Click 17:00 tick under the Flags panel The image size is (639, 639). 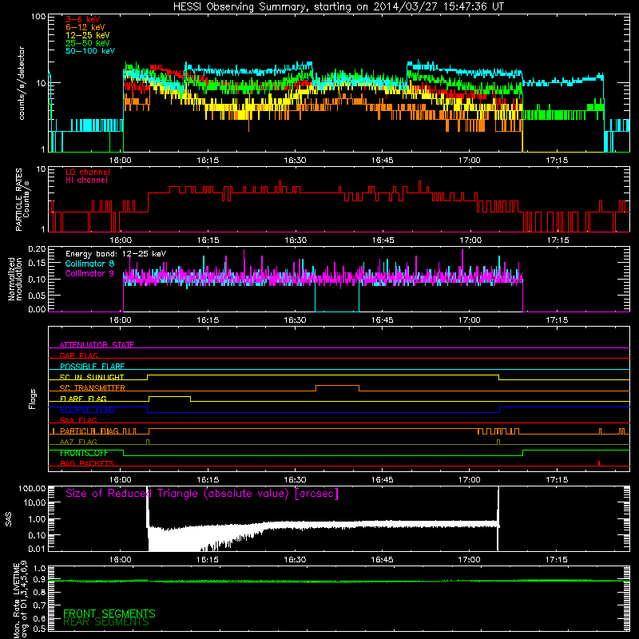tap(470, 480)
